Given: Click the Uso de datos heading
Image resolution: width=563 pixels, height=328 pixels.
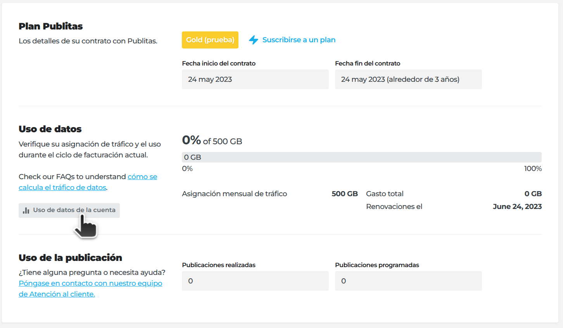Looking at the screenshot, I should pos(50,129).
